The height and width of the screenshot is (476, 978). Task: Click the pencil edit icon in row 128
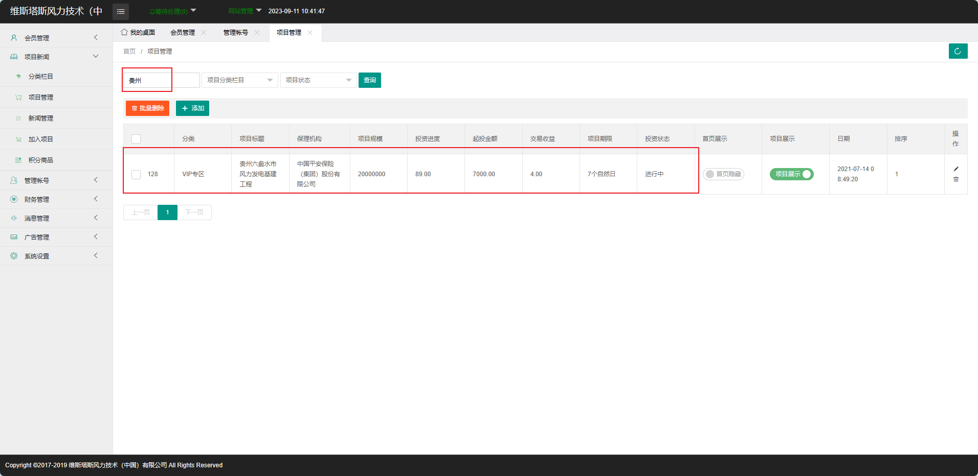point(955,169)
